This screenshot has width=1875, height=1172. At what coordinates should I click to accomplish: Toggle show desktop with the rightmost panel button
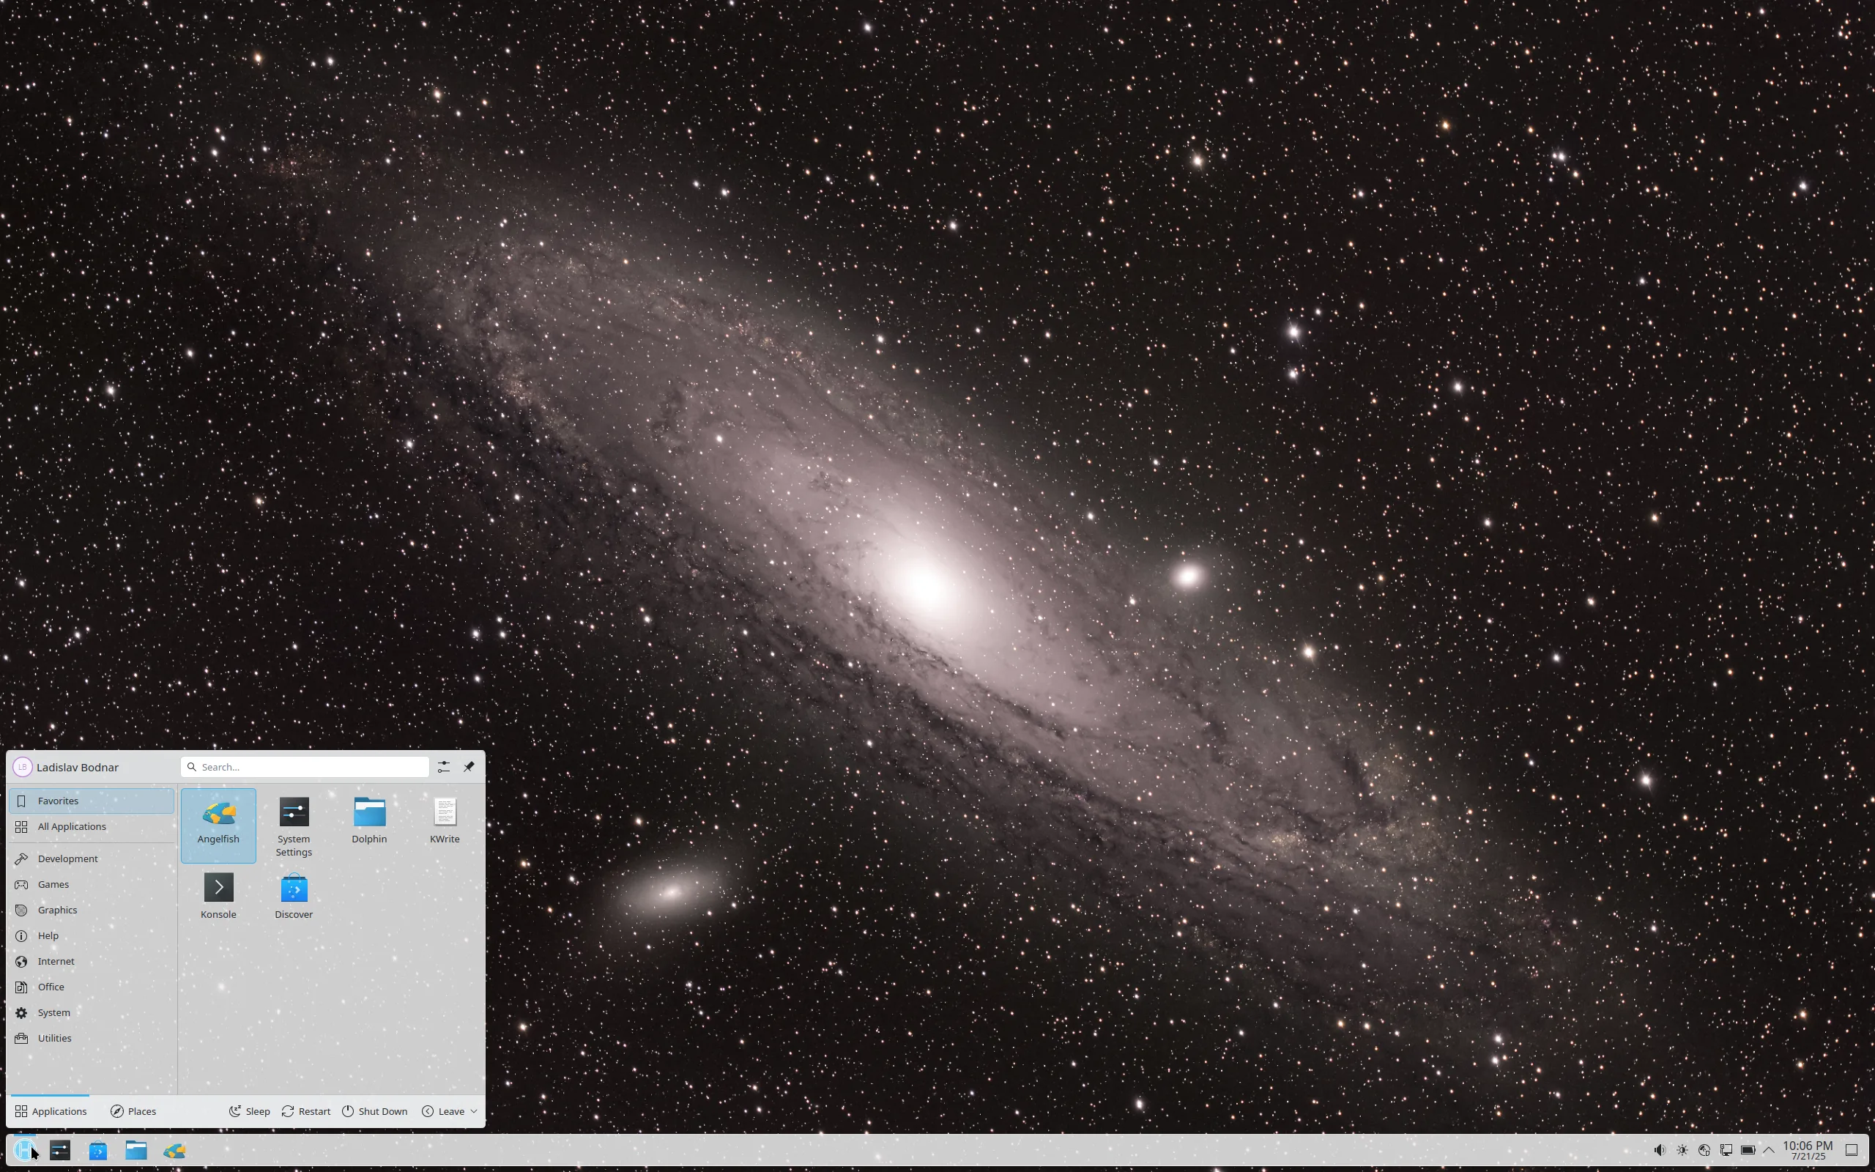pos(1852,1150)
